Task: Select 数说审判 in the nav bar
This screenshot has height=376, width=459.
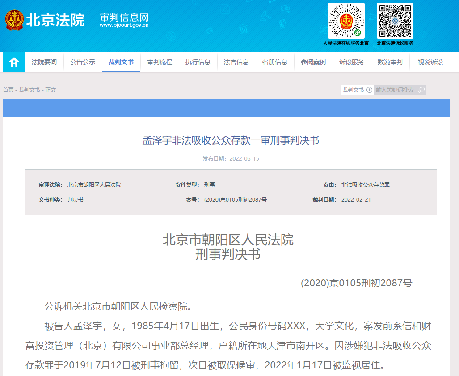Action: coord(390,62)
